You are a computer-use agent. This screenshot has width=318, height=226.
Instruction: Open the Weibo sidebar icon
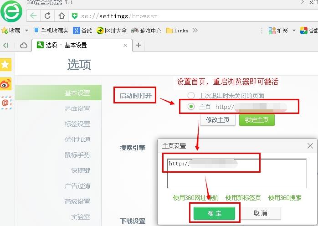[5, 84]
